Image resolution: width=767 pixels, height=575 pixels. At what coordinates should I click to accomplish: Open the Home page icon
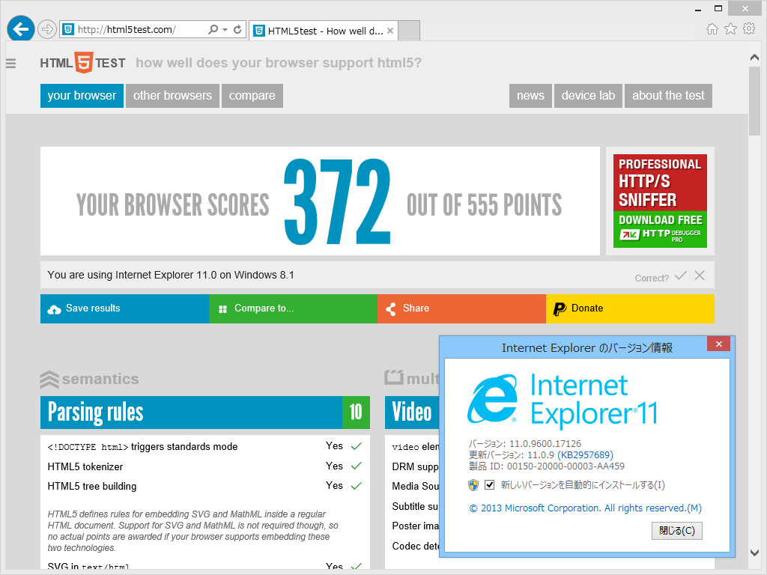point(712,29)
